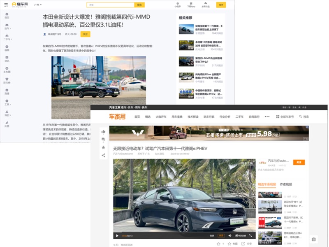This screenshot has width=329, height=247.
Task: Select 用车宝典 in the 车家号 navigation
Action: click(x=177, y=117)
